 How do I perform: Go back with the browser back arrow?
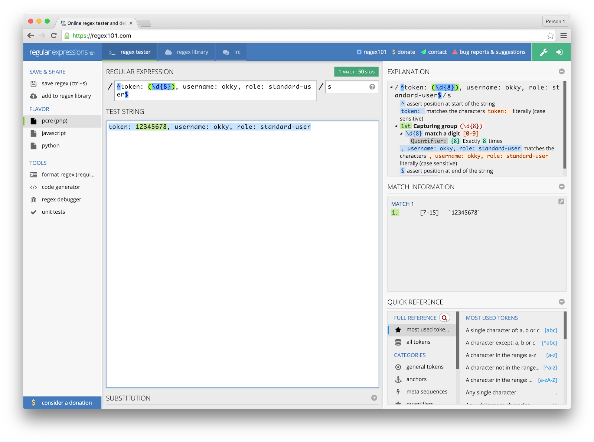point(30,36)
